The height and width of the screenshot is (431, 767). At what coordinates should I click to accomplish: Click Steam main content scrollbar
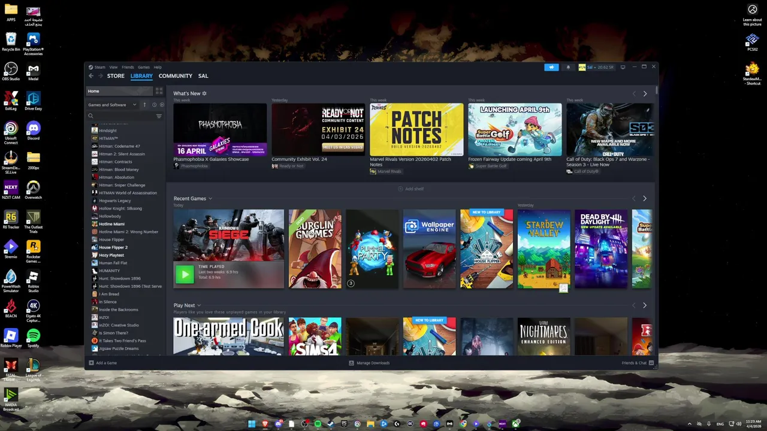pyautogui.click(x=657, y=90)
